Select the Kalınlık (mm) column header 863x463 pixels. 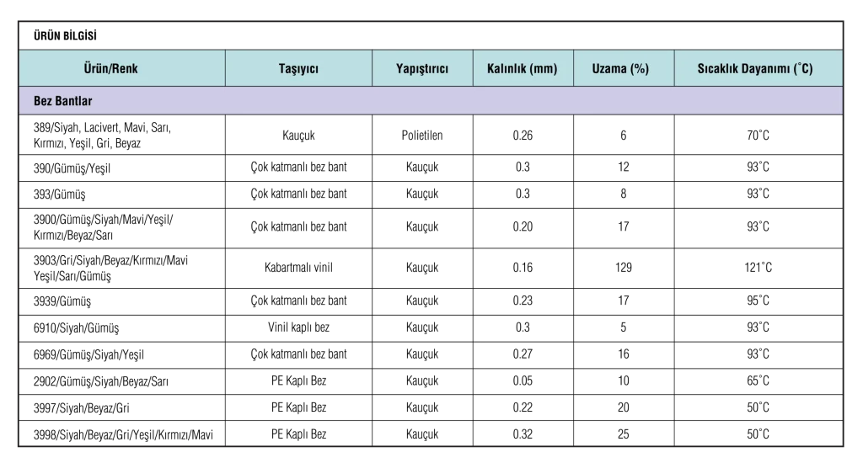pyautogui.click(x=523, y=69)
